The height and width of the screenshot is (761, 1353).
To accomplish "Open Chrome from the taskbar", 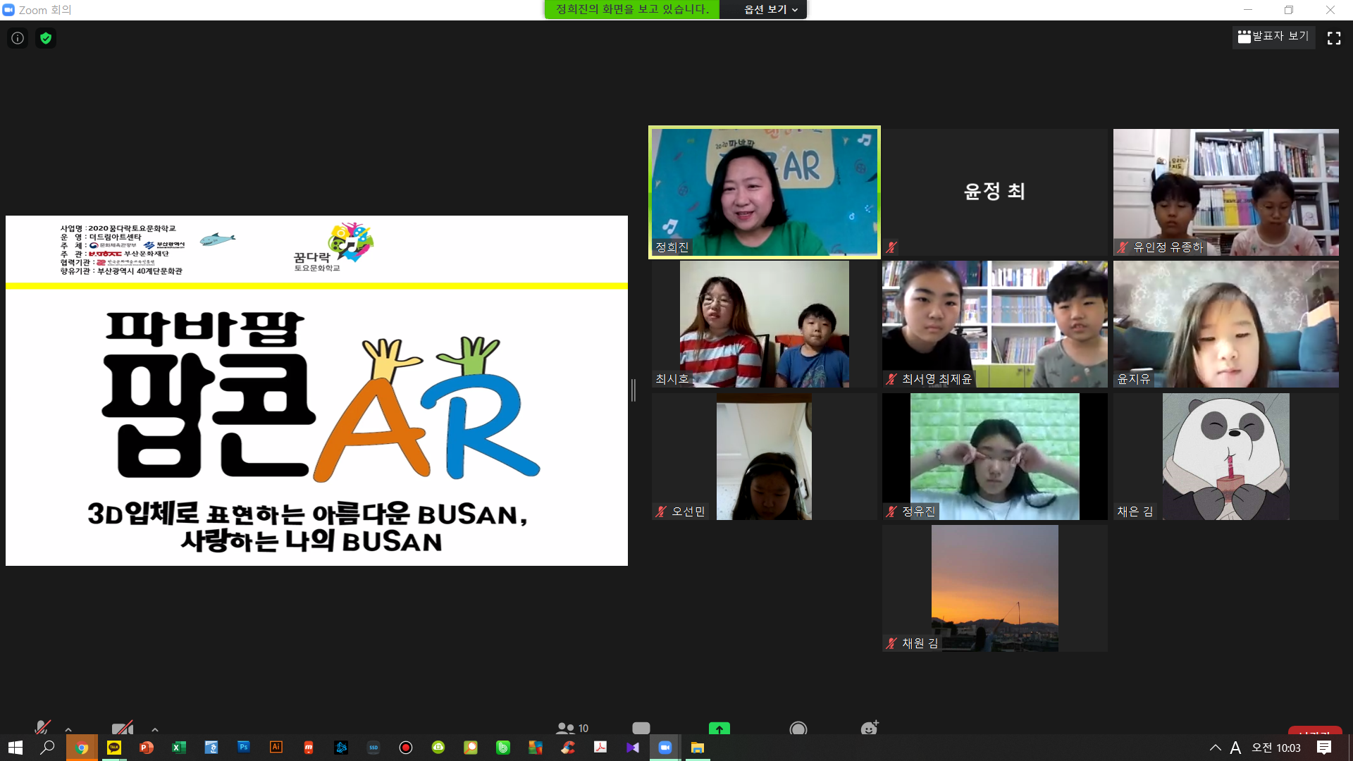I will (x=82, y=748).
